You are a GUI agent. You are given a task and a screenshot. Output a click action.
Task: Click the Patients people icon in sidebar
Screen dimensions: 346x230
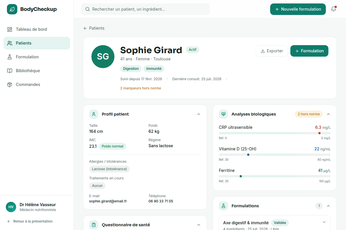pos(10,43)
